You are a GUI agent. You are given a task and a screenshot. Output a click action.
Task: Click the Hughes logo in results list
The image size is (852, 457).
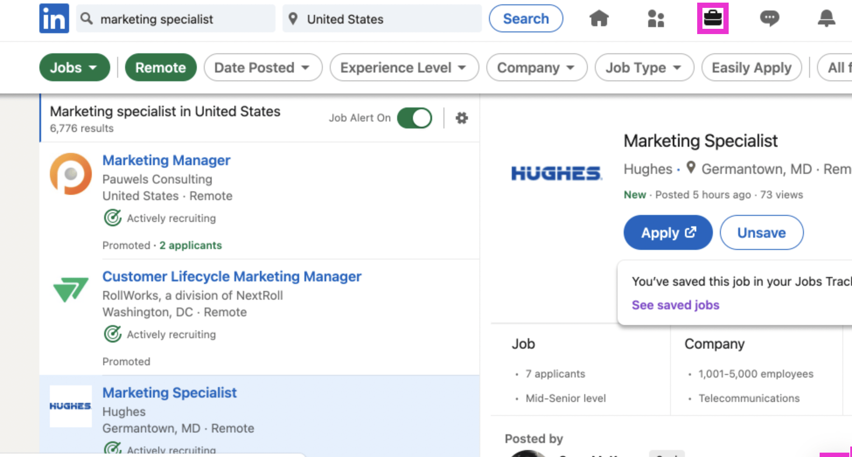[x=70, y=406]
